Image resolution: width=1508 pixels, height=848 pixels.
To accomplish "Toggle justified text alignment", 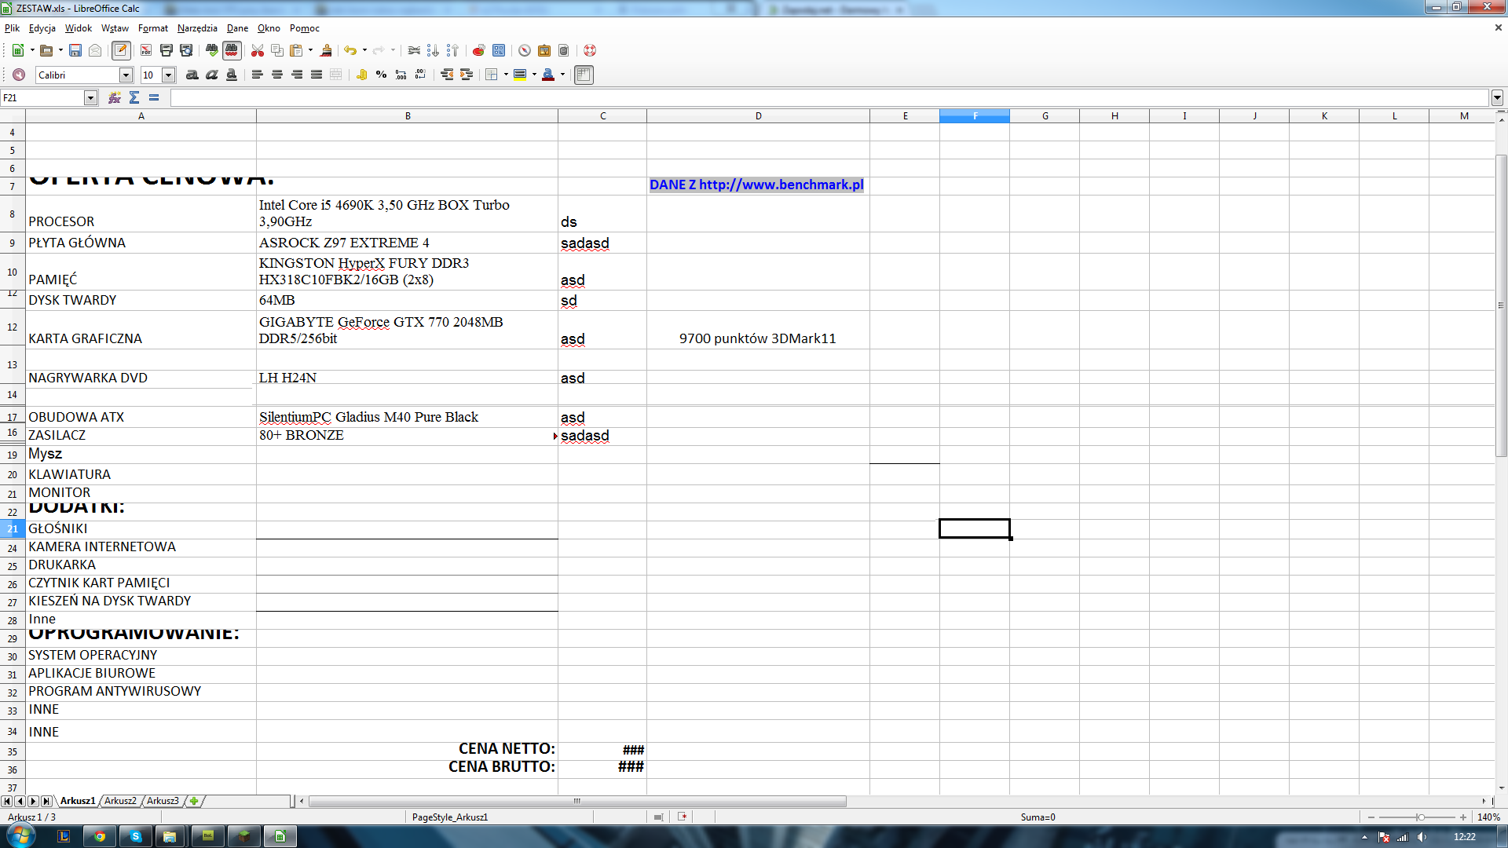I will point(316,75).
